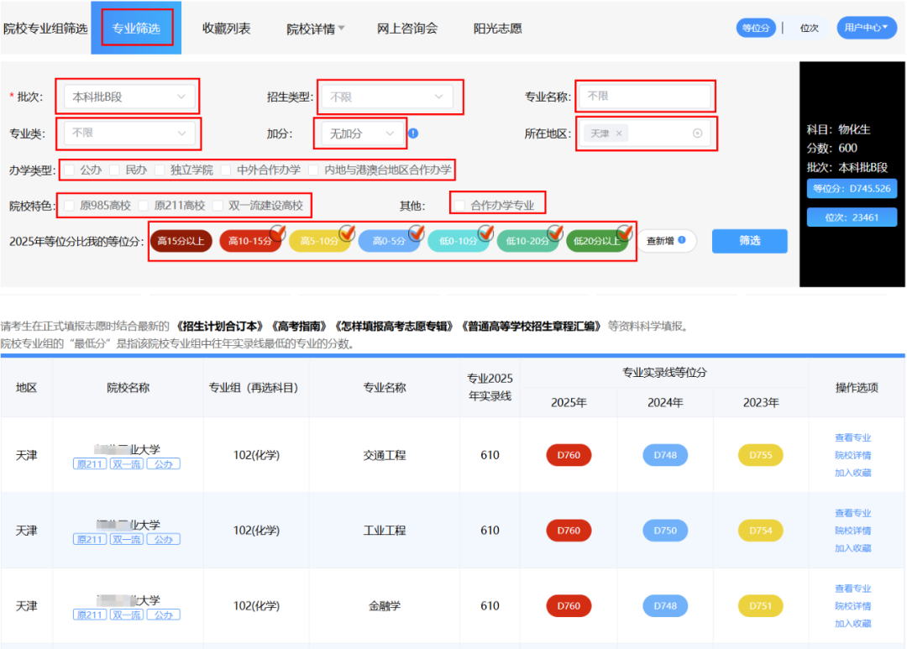Click 加入收藏 in the 交通工程 row
The height and width of the screenshot is (649, 907).
click(x=852, y=473)
